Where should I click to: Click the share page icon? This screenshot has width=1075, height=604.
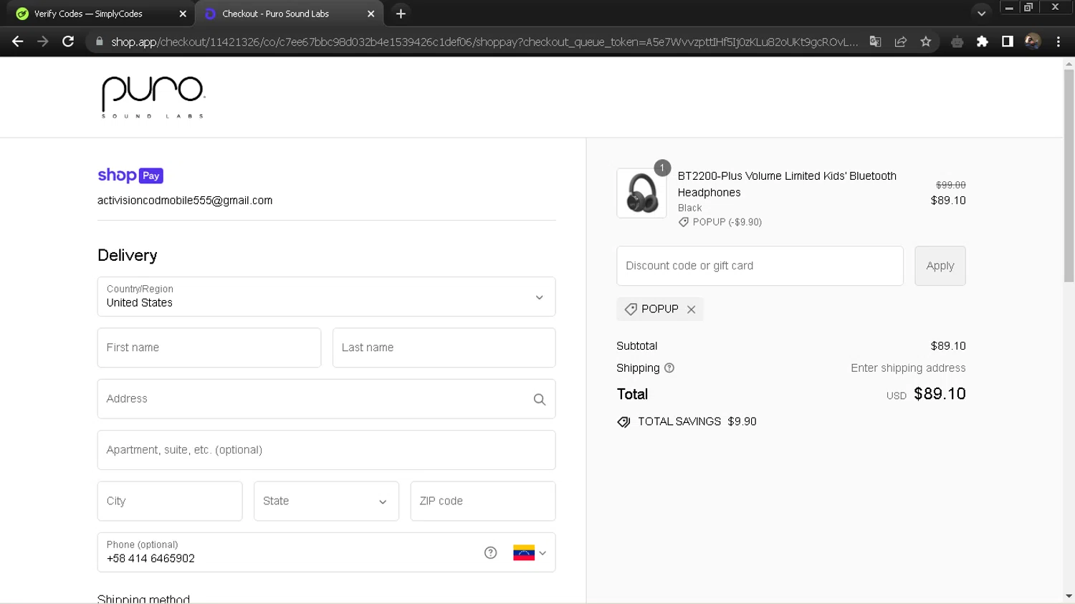[x=901, y=42]
